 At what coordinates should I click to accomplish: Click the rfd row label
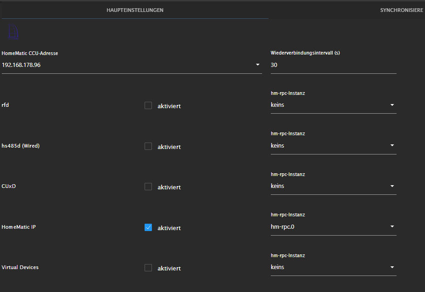pos(5,105)
